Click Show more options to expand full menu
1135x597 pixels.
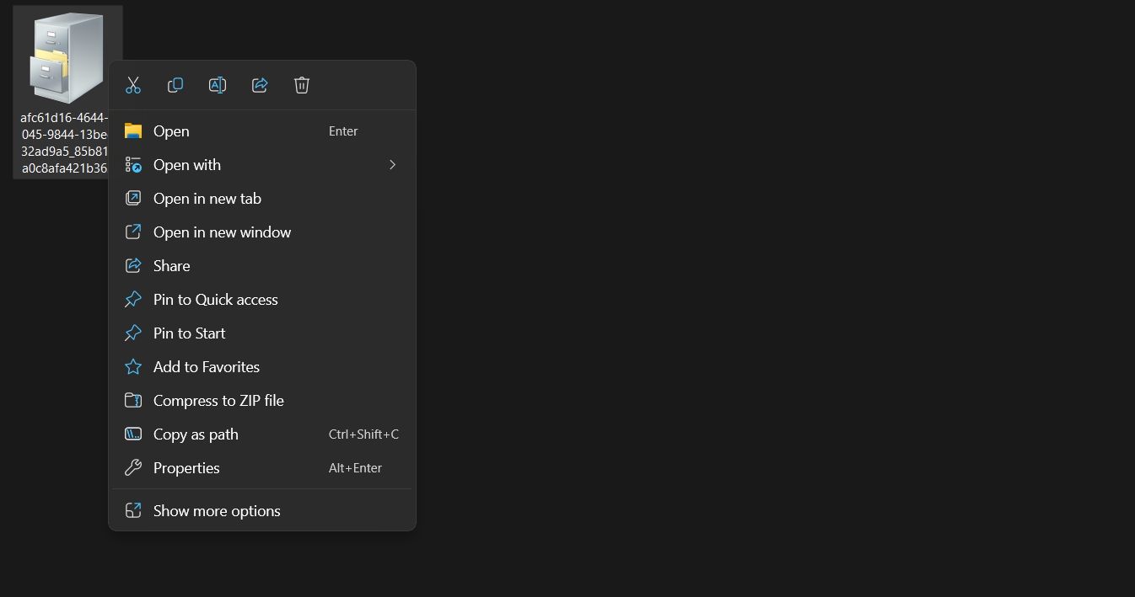tap(216, 510)
